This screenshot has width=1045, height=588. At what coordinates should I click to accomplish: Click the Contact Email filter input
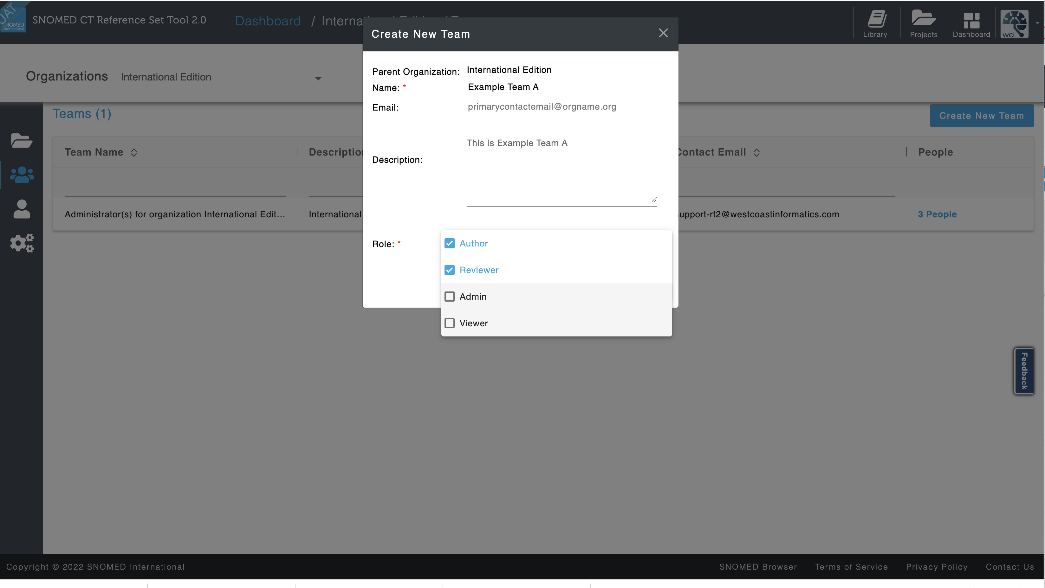coord(787,187)
